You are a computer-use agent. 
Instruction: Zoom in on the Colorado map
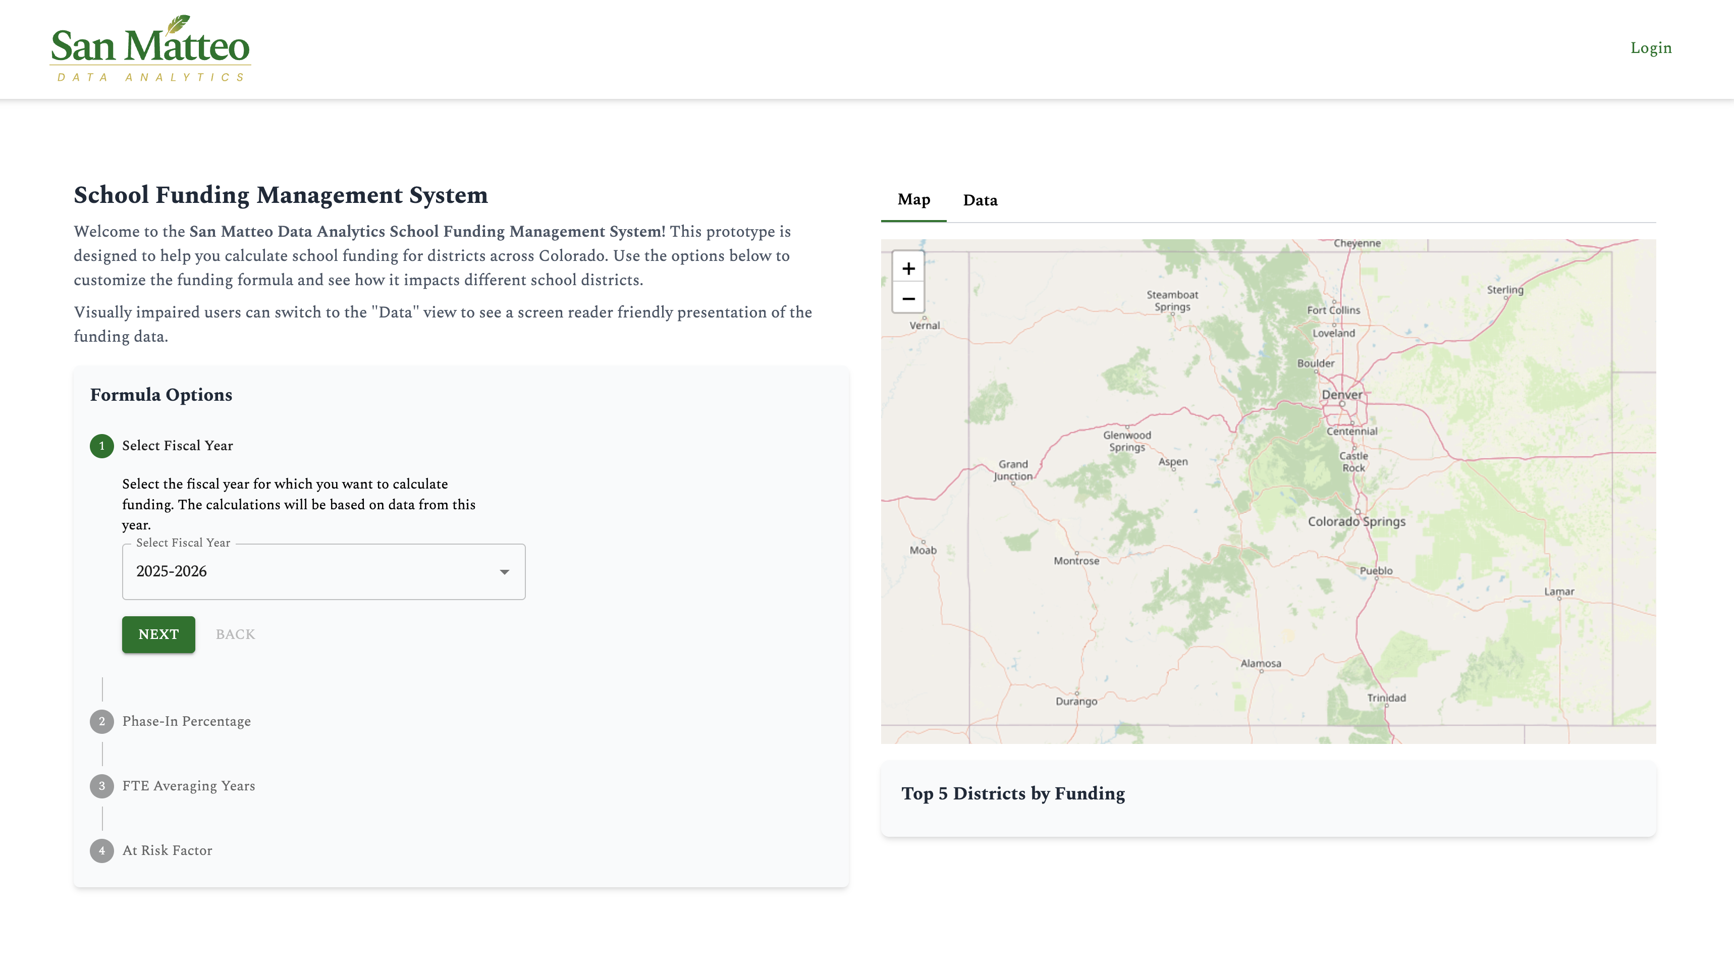(x=908, y=267)
